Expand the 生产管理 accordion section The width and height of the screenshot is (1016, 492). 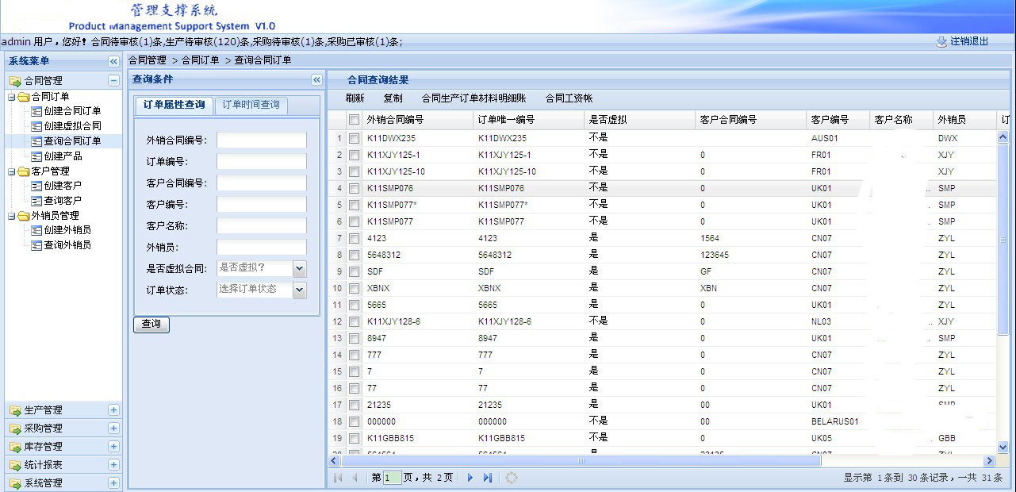tap(113, 410)
